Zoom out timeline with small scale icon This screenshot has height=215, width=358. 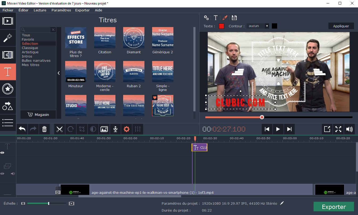click(x=23, y=203)
